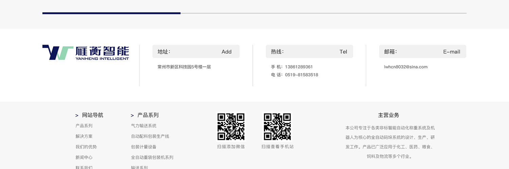Viewport: 509px width, 169px height.
Task: Open the 自动配料包装生产线 product link
Action: pos(150,136)
